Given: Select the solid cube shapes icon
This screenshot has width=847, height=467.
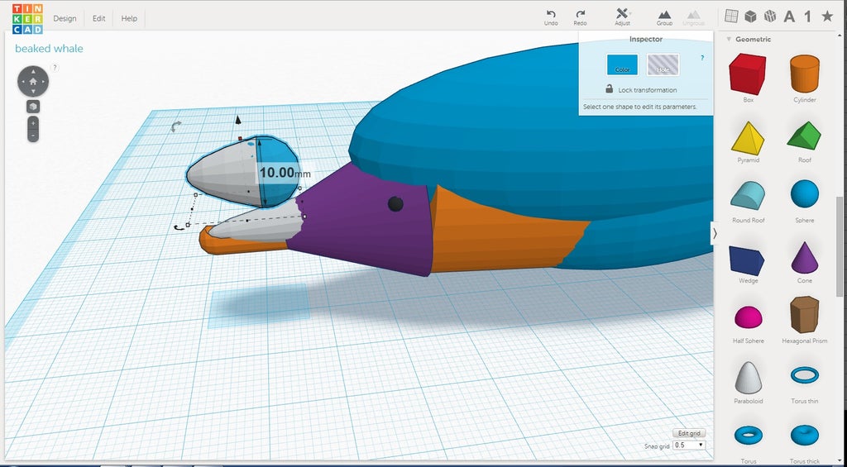Looking at the screenshot, I should pos(750,17).
